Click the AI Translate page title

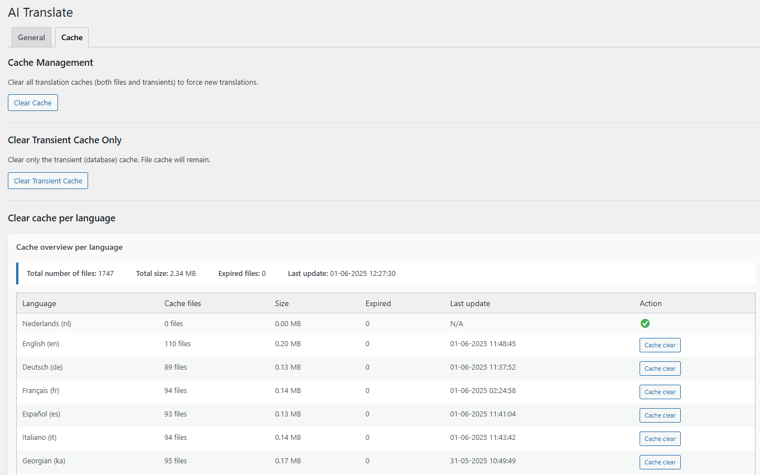pyautogui.click(x=40, y=12)
